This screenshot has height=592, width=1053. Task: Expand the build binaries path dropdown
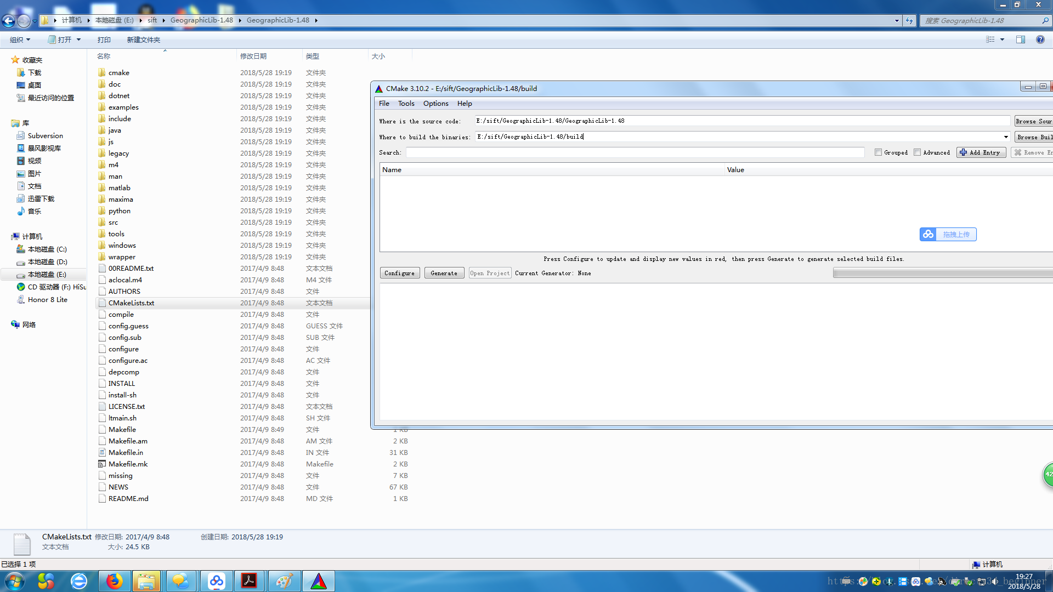coord(1006,137)
